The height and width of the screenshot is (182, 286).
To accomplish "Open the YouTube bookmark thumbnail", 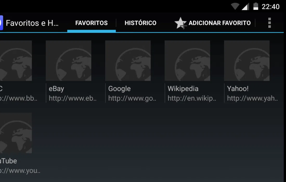I will (16, 133).
